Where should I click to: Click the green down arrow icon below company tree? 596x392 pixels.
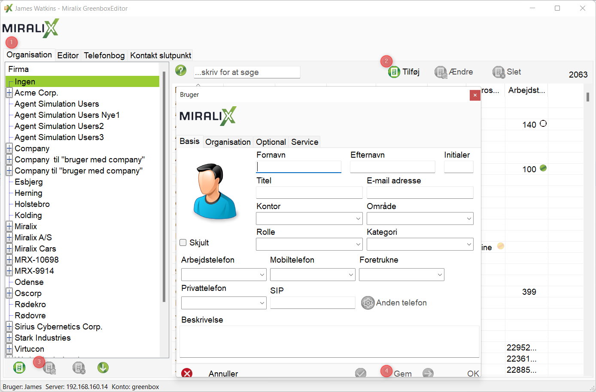pyautogui.click(x=103, y=368)
